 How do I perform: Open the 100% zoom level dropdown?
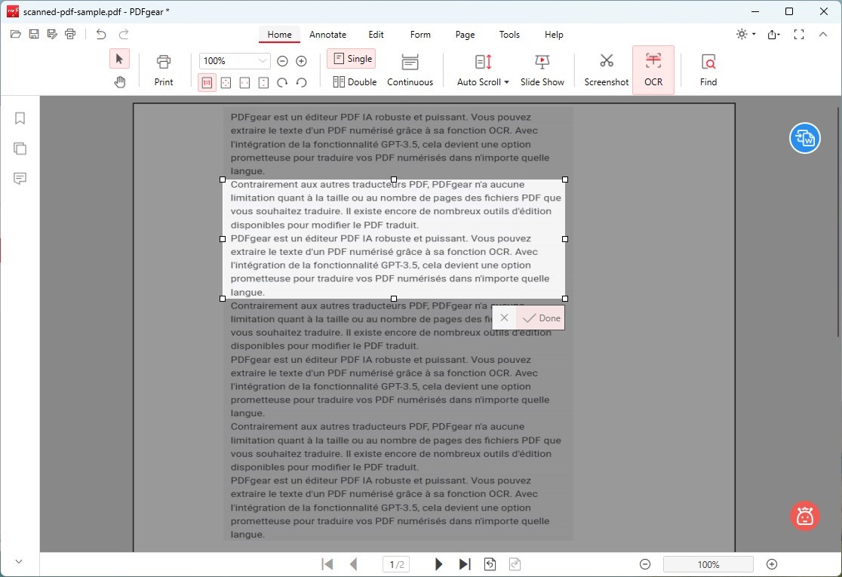263,60
